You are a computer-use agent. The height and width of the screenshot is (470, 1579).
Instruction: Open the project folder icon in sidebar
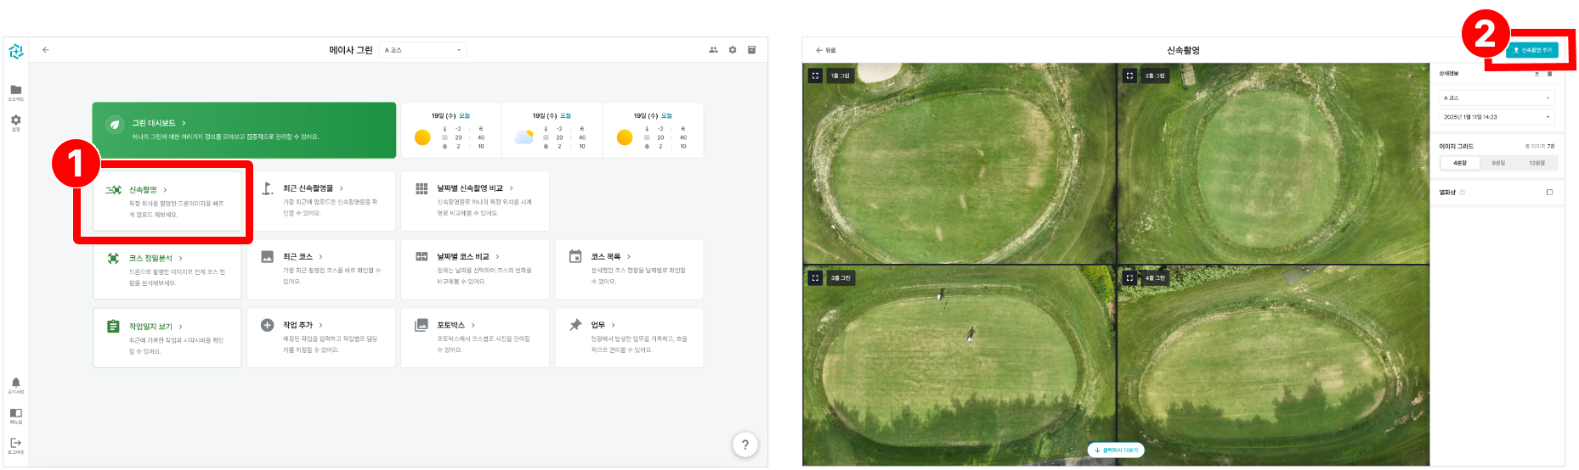point(15,90)
